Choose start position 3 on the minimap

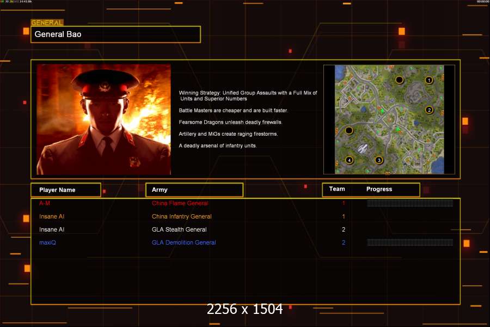tap(379, 160)
